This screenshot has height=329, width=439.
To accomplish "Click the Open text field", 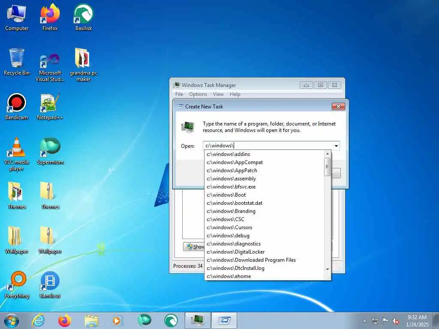I will tap(268, 146).
